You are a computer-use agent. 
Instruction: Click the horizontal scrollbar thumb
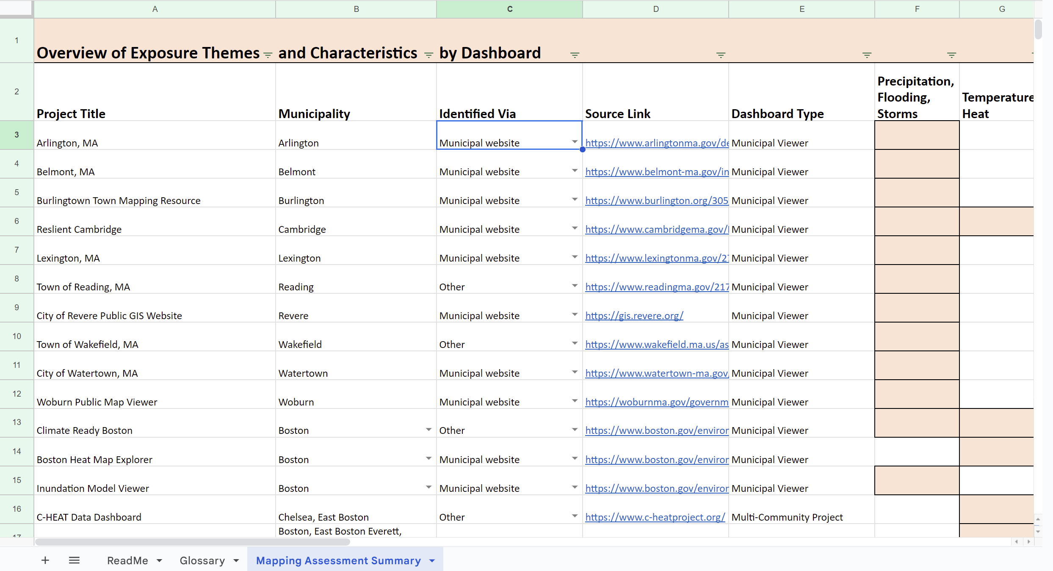(x=193, y=542)
